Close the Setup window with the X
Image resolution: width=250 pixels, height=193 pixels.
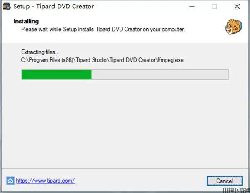click(237, 7)
